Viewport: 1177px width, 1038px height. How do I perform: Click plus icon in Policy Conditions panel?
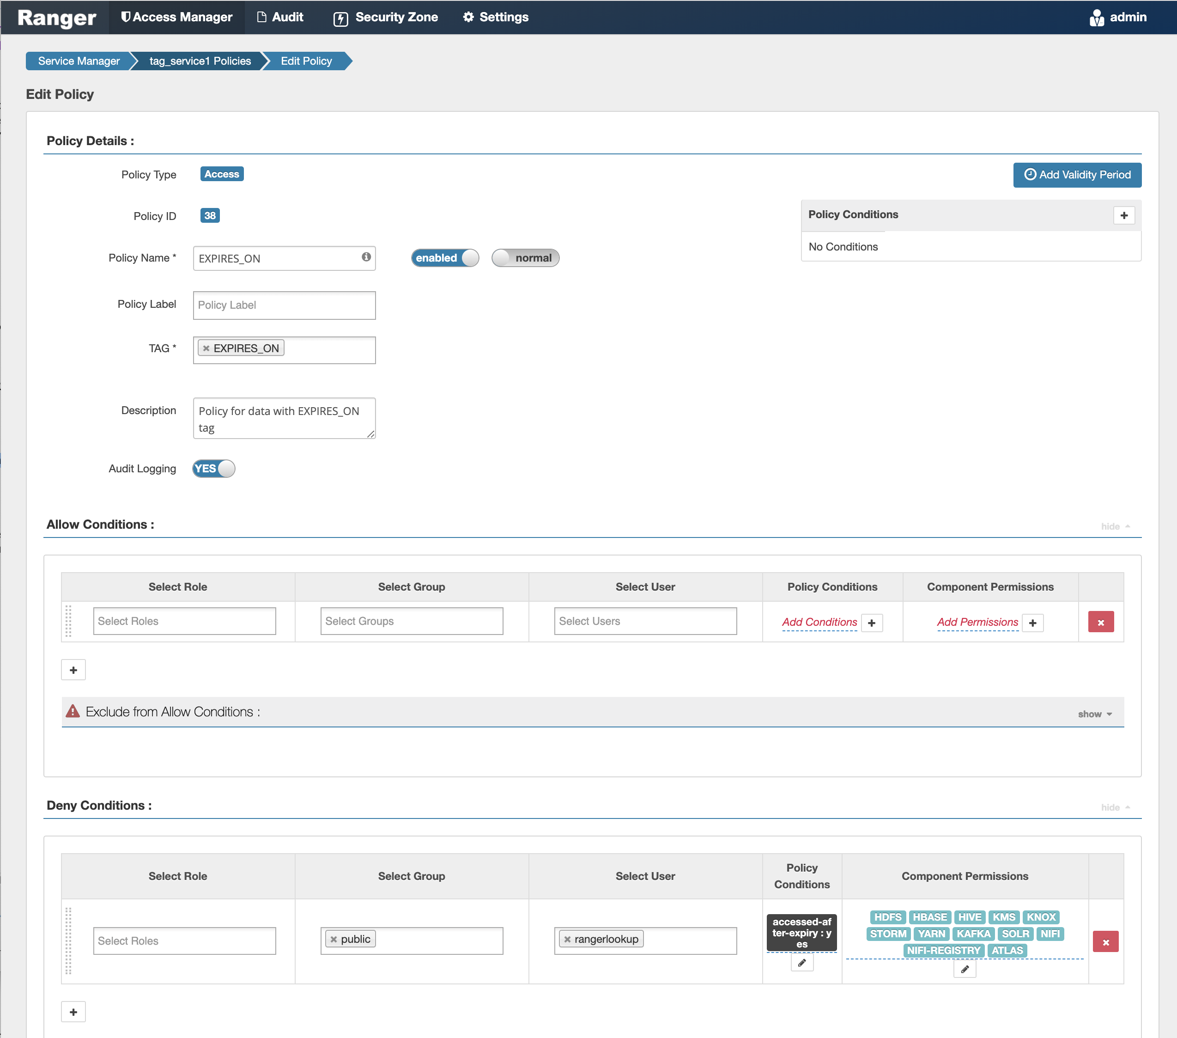click(1123, 215)
